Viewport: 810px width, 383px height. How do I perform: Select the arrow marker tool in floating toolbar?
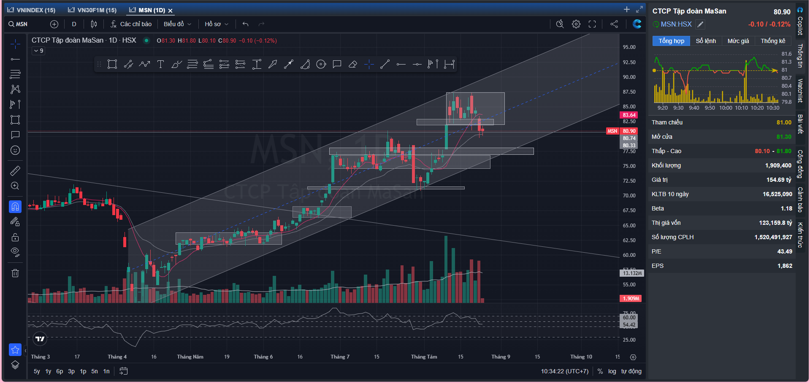[273, 64]
